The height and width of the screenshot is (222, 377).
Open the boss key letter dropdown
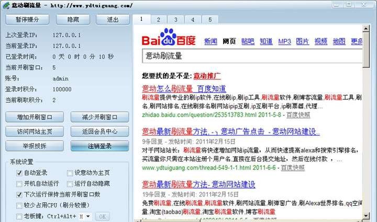coord(88,216)
